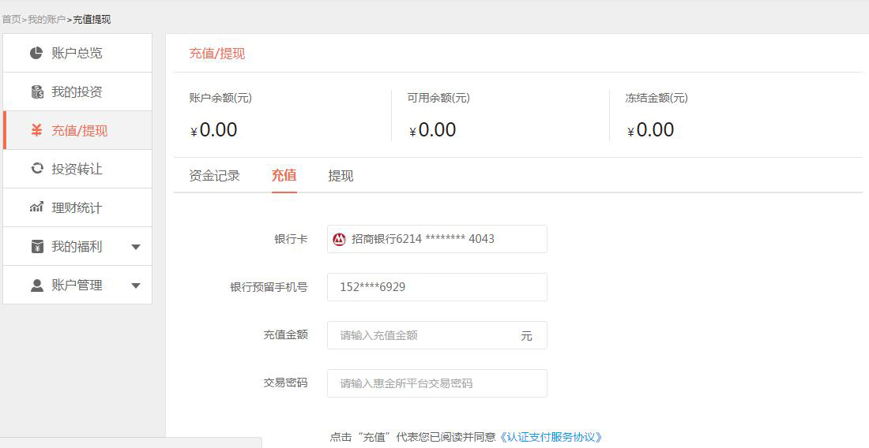Click the gift box icon beside 我的福利
The image size is (869, 448).
pos(36,247)
